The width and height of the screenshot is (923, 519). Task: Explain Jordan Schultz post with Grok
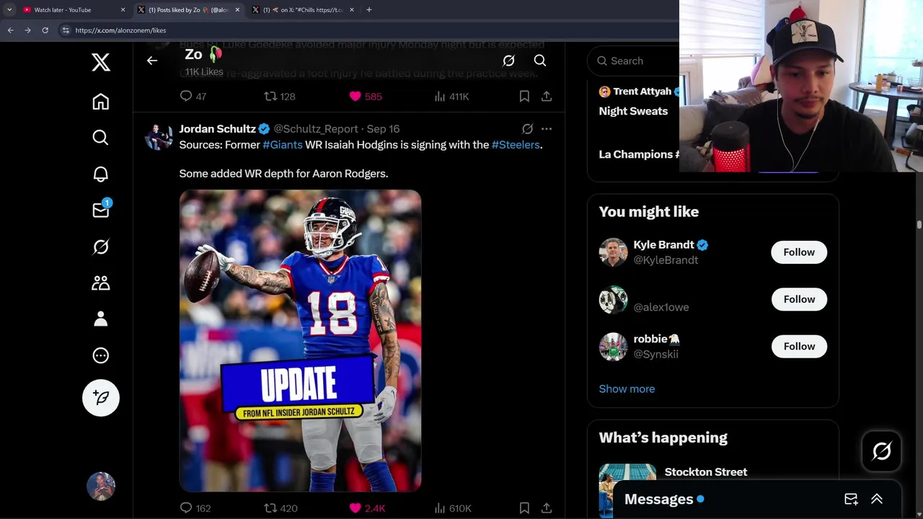pyautogui.click(x=527, y=129)
